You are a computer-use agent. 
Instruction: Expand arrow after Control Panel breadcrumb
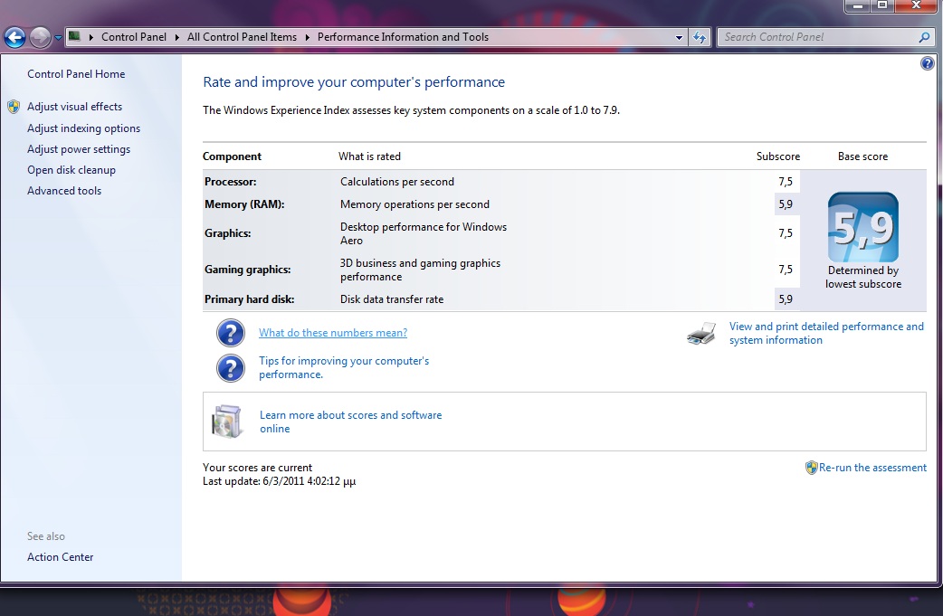click(176, 37)
